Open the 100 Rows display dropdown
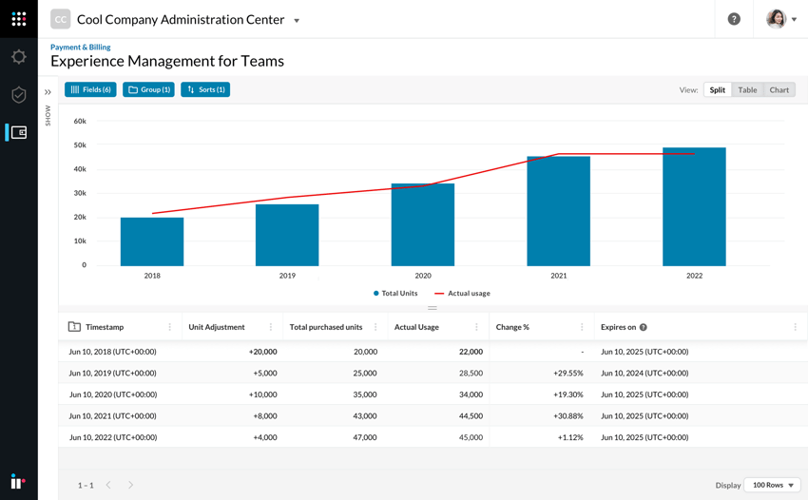This screenshot has width=808, height=500. 772,485
